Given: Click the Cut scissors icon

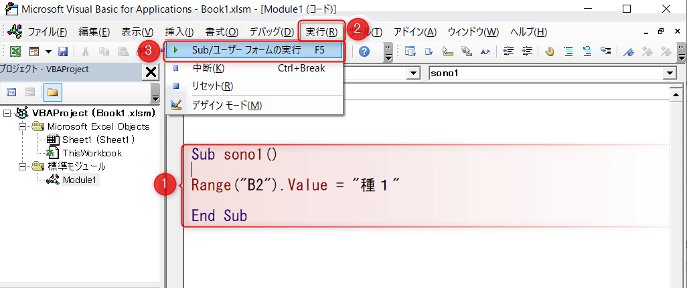Looking at the screenshot, I should click(85, 51).
